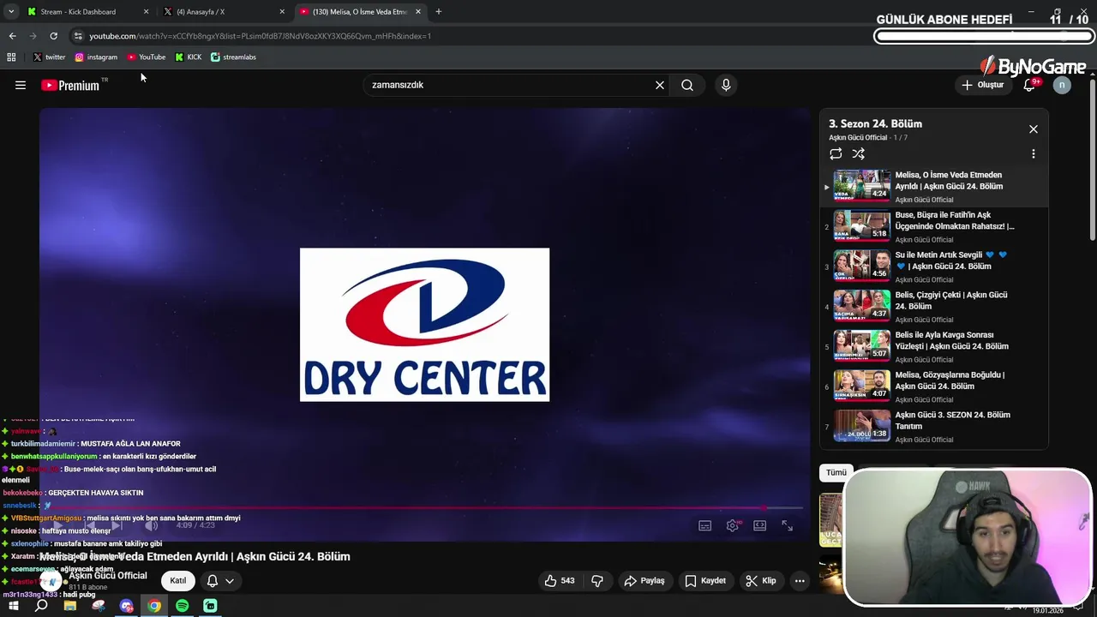The image size is (1097, 617).
Task: Go back in browser history
Action: tap(12, 36)
